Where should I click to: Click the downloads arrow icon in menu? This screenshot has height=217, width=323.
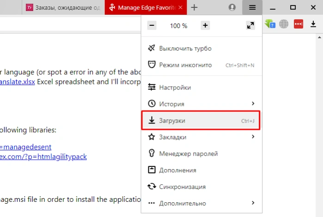[152, 120]
